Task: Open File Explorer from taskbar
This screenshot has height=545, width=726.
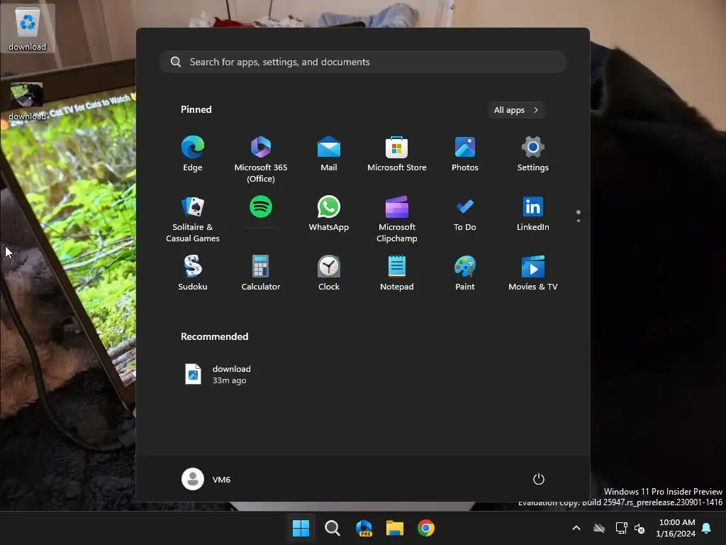Action: (x=395, y=528)
